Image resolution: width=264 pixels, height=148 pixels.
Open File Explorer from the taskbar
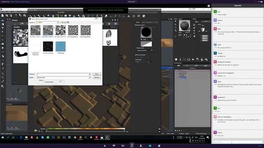26,137
